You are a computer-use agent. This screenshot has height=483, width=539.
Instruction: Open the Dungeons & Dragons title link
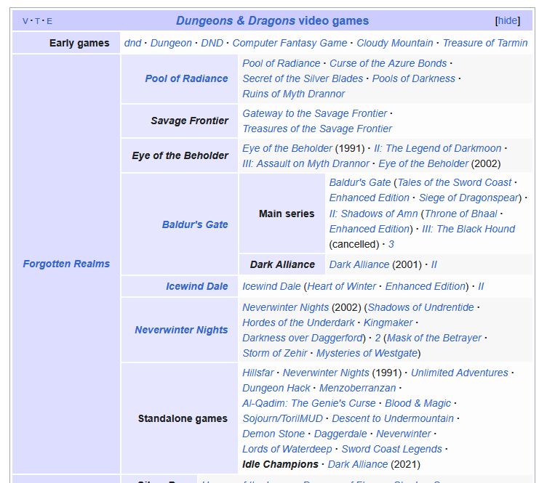pos(236,20)
